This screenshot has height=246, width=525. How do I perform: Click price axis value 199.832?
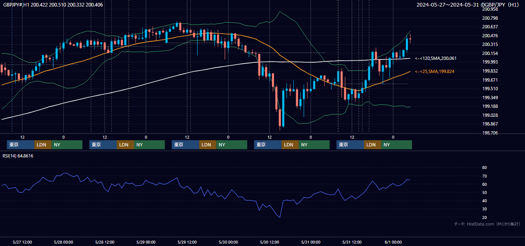coord(490,71)
